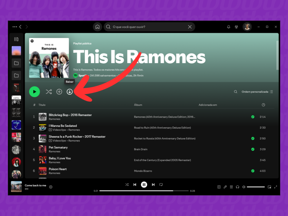Open the Now Playing view
288x216 pixels.
219,187
